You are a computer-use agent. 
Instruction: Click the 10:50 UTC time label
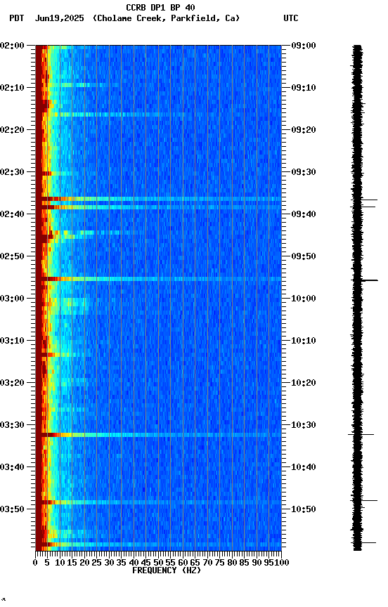pos(304,509)
